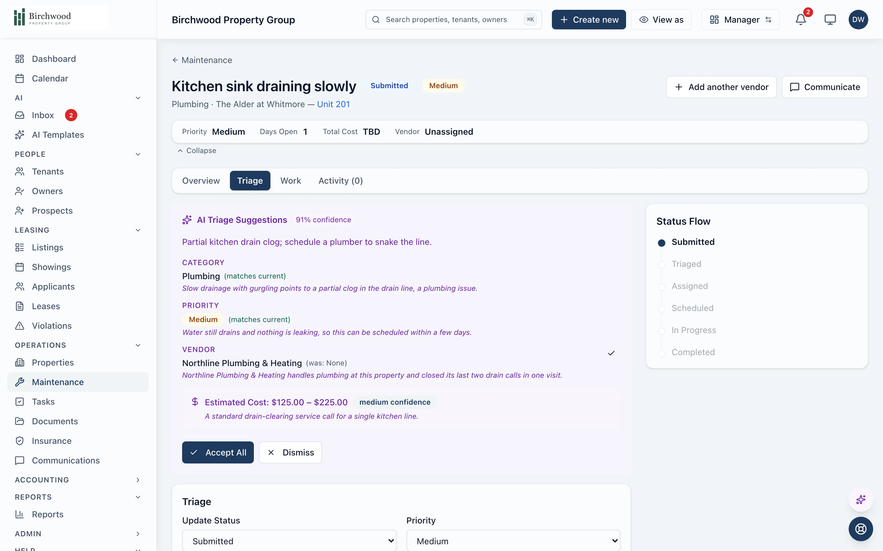
Task: Click View as eye button
Action: (x=661, y=20)
